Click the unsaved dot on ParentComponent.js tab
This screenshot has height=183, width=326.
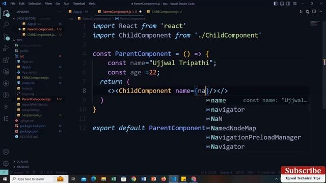[x=141, y=12]
